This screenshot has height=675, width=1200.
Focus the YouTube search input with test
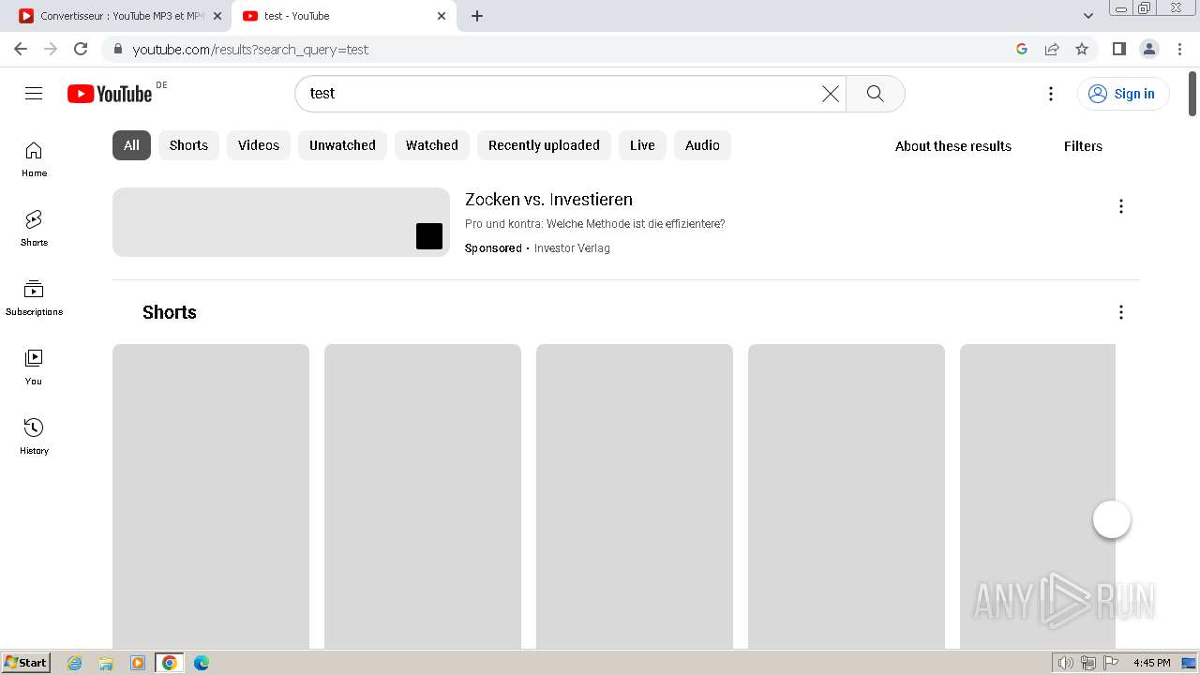pyautogui.click(x=562, y=93)
